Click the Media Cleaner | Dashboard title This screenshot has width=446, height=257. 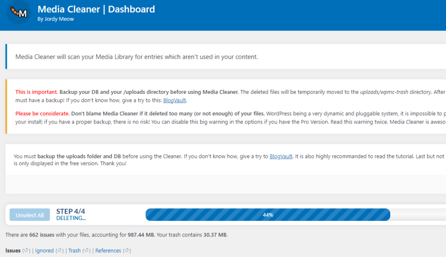[96, 9]
